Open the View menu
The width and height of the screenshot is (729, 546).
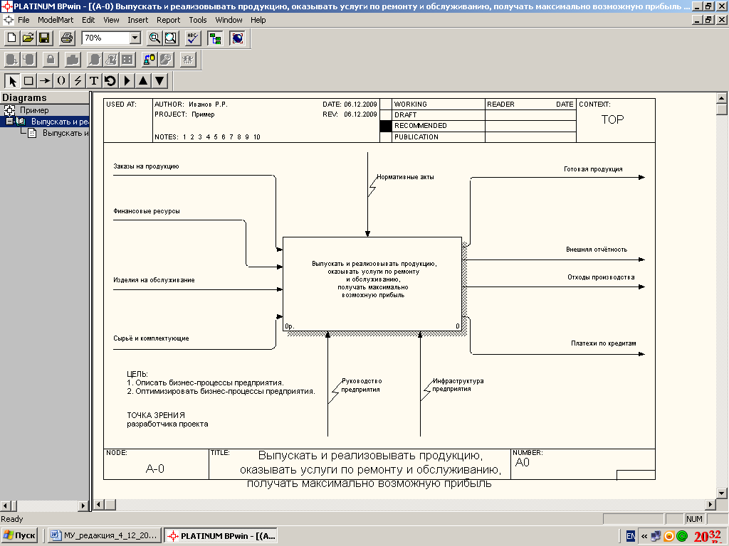(111, 20)
